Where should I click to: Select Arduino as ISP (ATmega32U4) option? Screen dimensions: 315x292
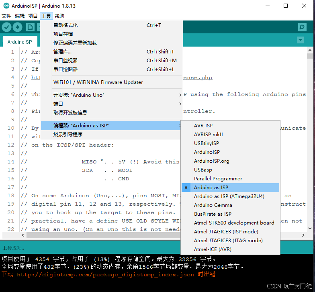click(x=231, y=196)
